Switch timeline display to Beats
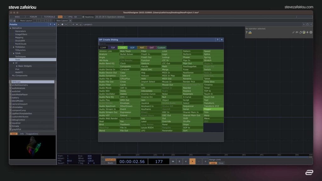The image size is (322, 181). 110,163
